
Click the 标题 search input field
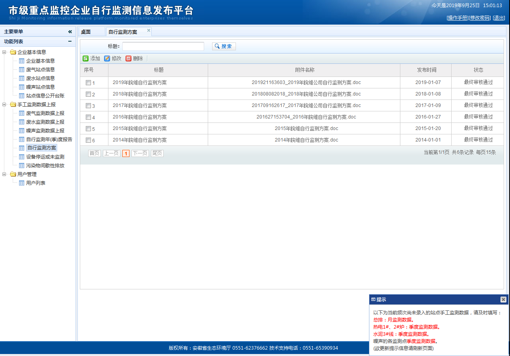[x=163, y=46]
